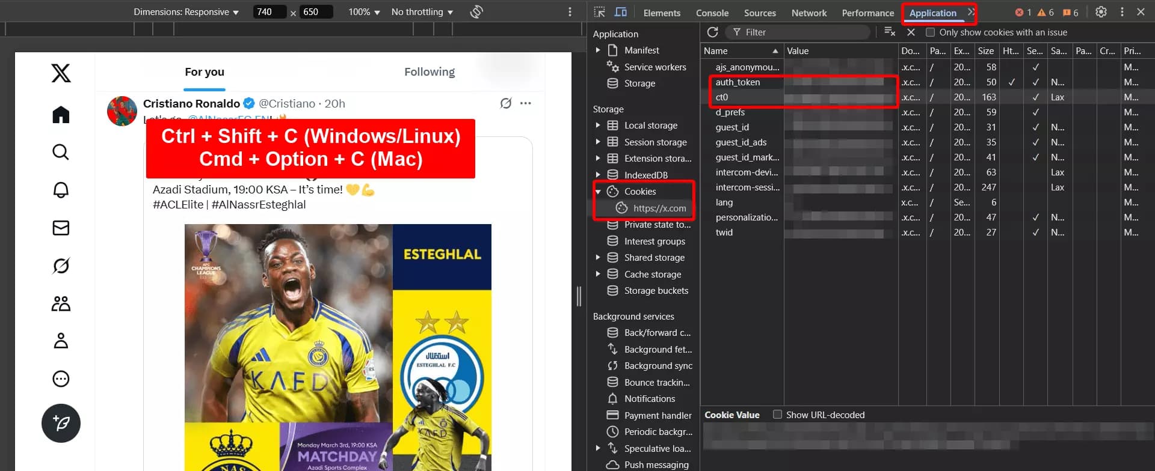
Task: Expand the IndexedDB tree node
Action: coord(598,175)
